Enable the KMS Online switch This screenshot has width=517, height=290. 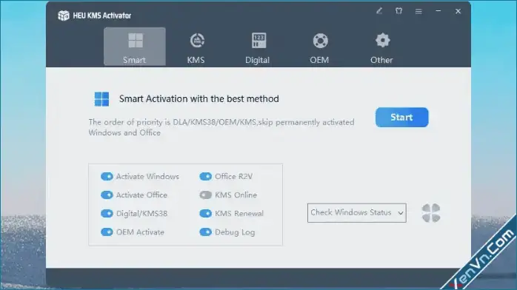[205, 195]
